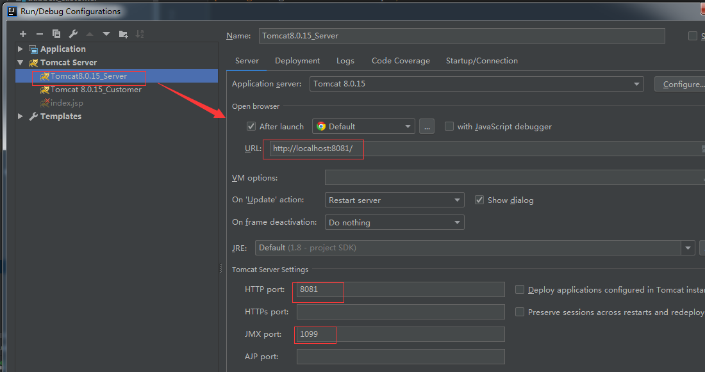Screen dimensions: 705x372
Task: Open the JRE dropdown arrow
Action: point(688,248)
